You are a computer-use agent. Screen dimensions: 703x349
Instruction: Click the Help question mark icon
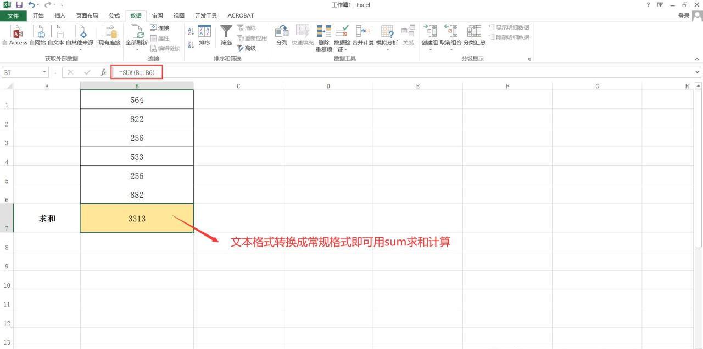point(649,5)
